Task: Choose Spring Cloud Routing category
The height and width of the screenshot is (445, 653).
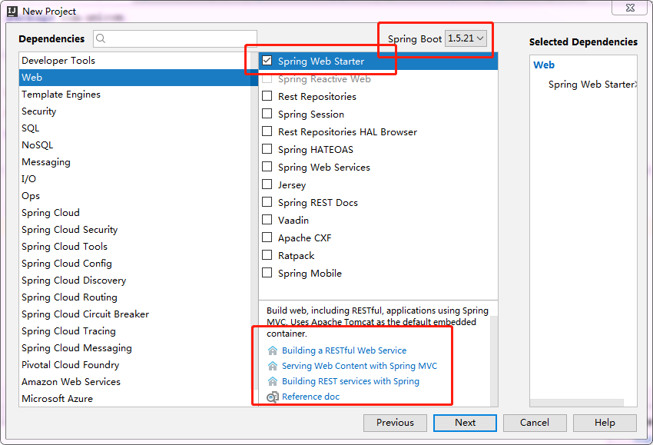Action: [x=135, y=297]
